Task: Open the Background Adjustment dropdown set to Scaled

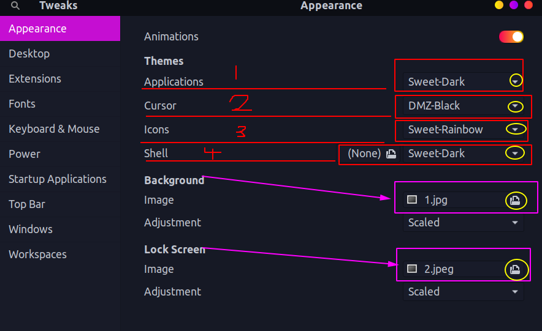Action: click(x=464, y=223)
